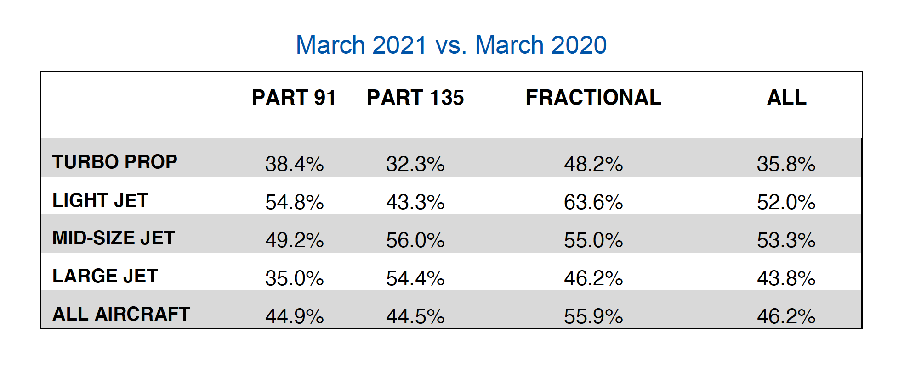This screenshot has width=910, height=365.
Task: Click the FRACTIONAL column header
Action: click(593, 97)
